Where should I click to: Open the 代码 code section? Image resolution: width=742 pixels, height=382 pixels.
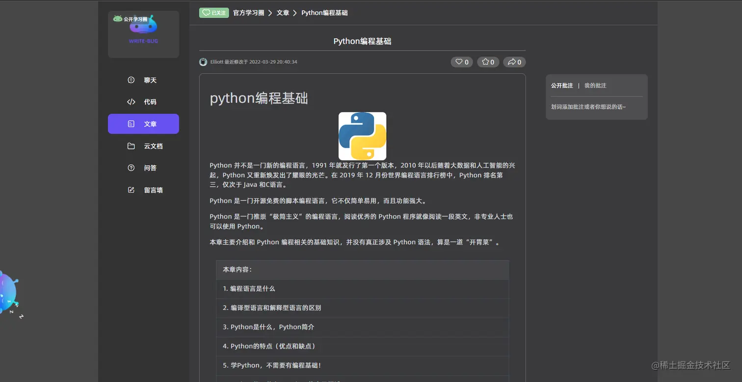pos(143,102)
